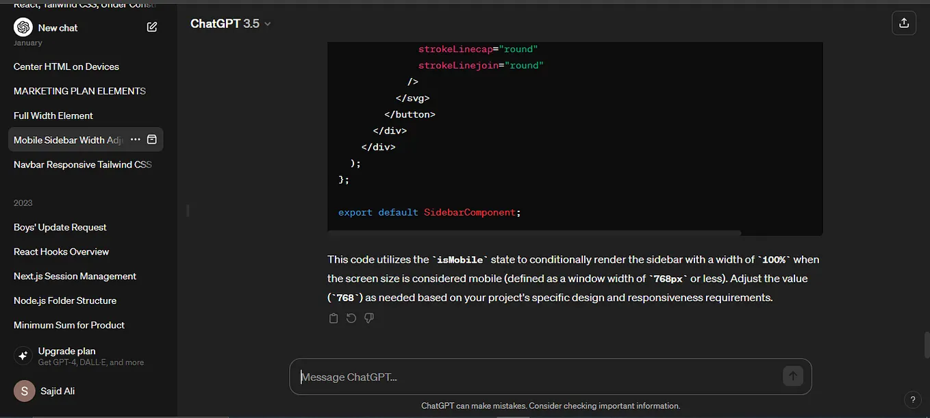Click the new chat compose icon
Image resolution: width=930 pixels, height=418 pixels.
point(152,27)
